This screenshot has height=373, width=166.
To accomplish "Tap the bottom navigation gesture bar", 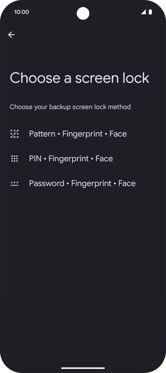I will point(83,368).
